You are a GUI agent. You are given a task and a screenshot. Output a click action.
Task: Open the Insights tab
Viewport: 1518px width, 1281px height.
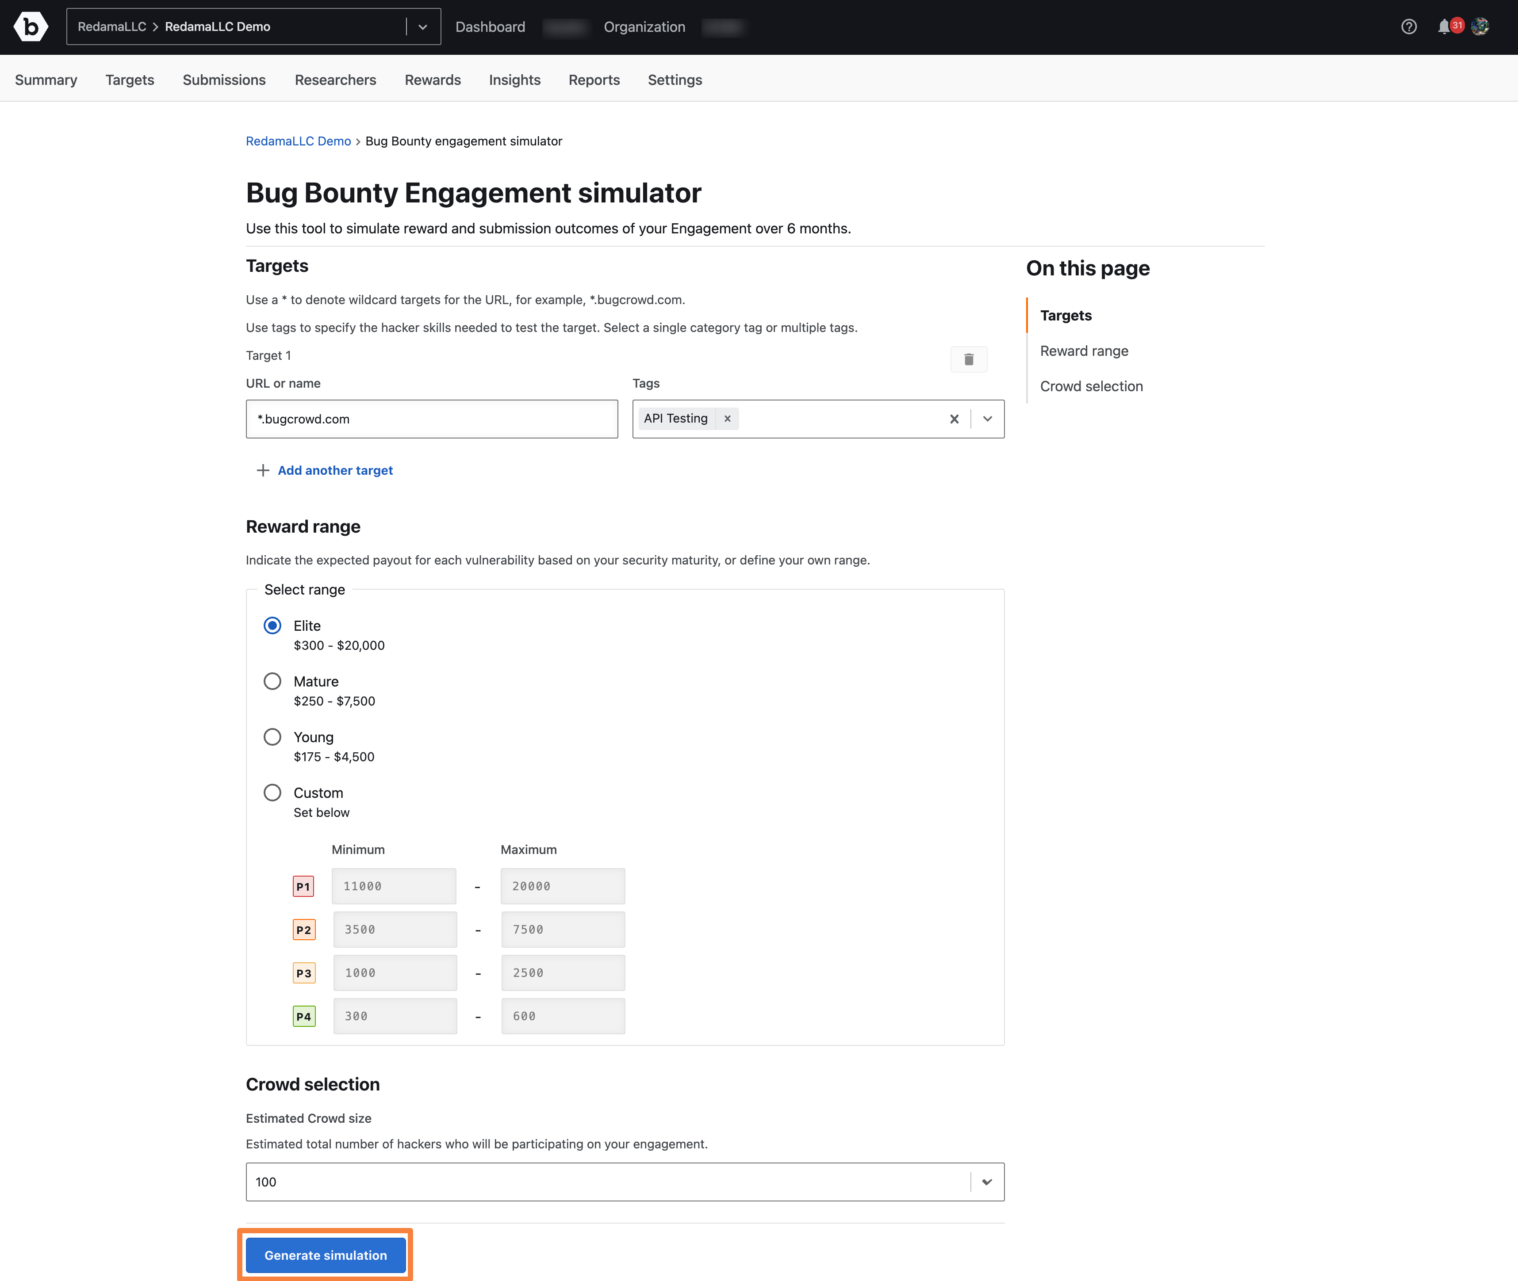coord(514,80)
